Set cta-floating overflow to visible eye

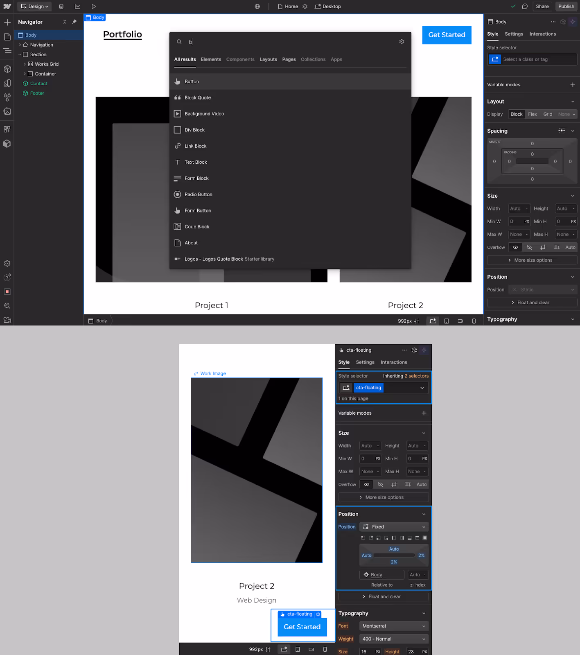coord(367,484)
